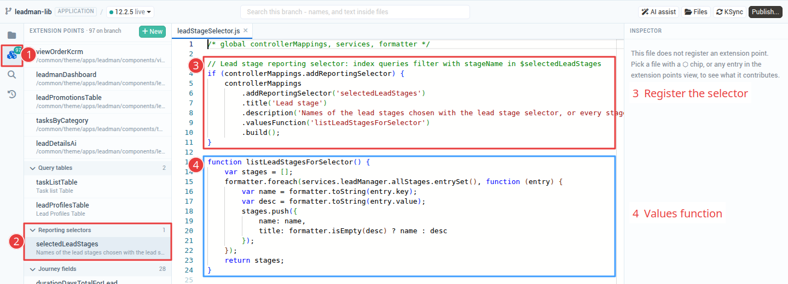Image resolution: width=788 pixels, height=284 pixels.
Task: Click the INSPECTOR panel header
Action: pyautogui.click(x=646, y=31)
